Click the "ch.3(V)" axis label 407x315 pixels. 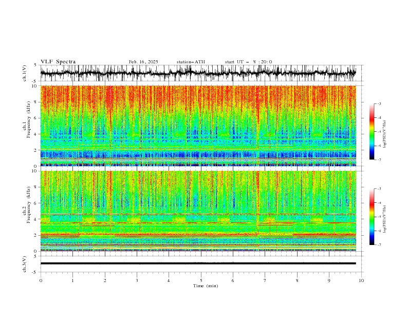click(25, 264)
